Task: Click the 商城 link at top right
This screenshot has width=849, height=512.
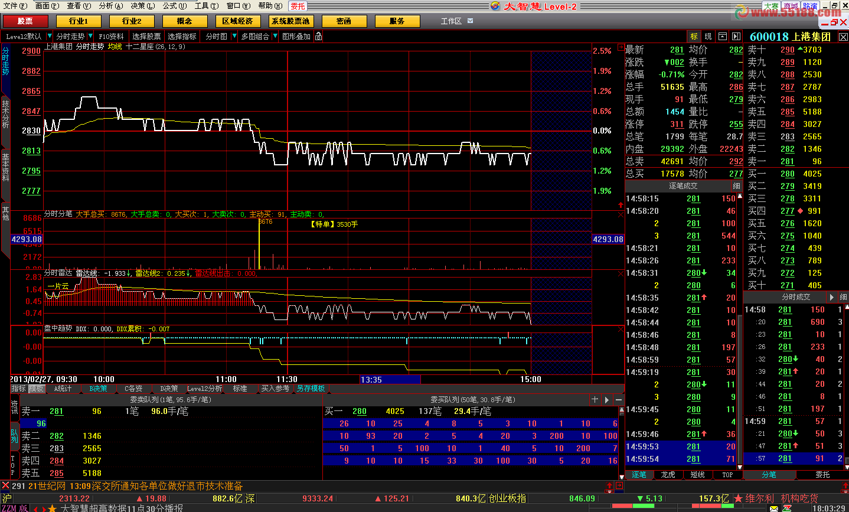Action: coord(791,6)
